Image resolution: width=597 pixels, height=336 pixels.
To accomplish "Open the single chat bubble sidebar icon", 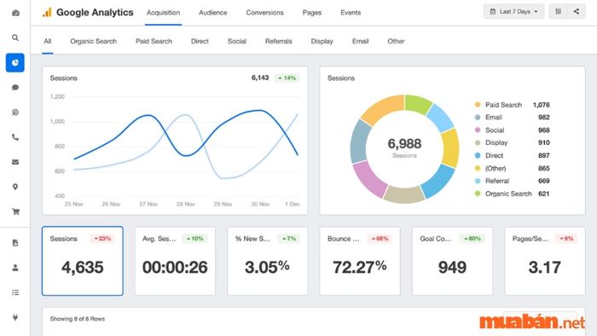I will pos(15,88).
